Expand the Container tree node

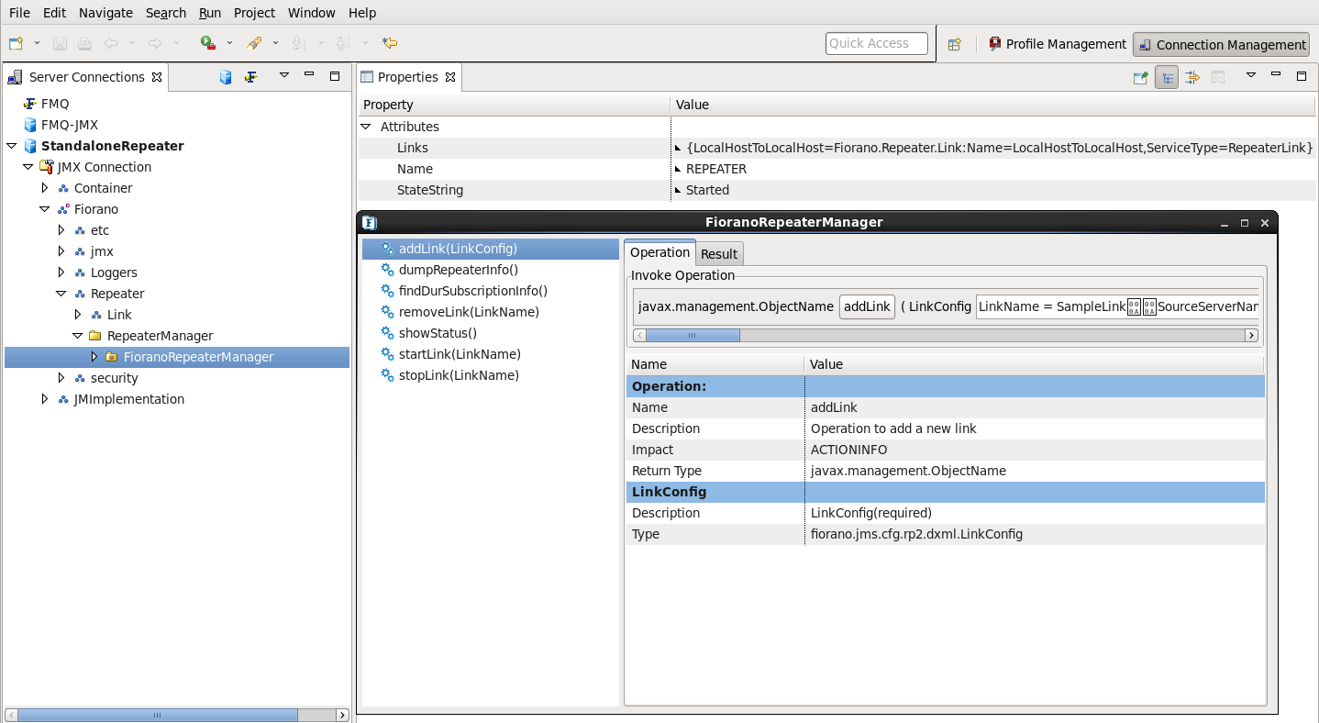click(x=45, y=188)
